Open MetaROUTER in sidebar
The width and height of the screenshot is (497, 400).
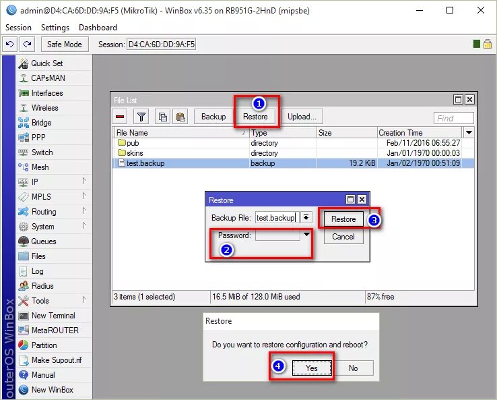pos(54,331)
